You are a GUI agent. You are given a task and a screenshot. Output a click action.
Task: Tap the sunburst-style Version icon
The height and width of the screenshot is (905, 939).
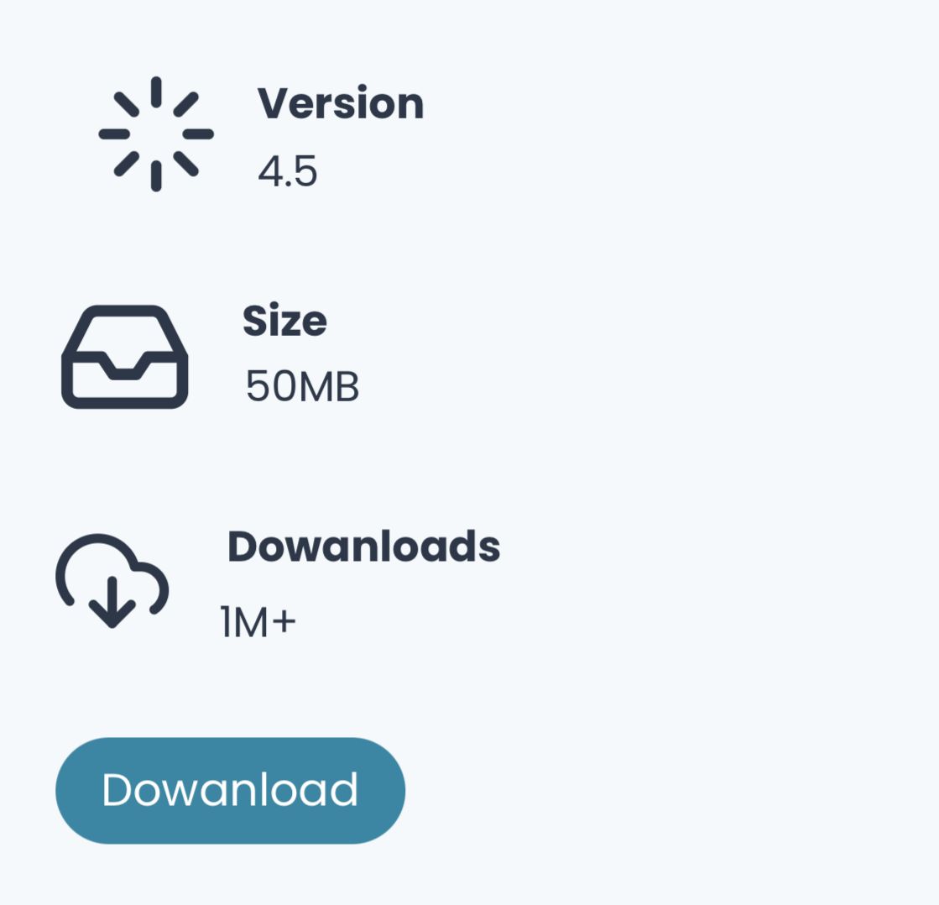(x=156, y=134)
